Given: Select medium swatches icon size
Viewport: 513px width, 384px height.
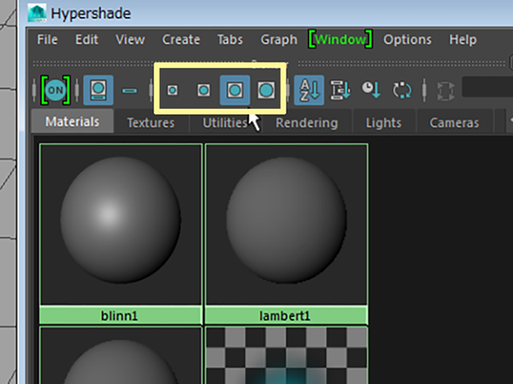Looking at the screenshot, I should click(x=204, y=90).
